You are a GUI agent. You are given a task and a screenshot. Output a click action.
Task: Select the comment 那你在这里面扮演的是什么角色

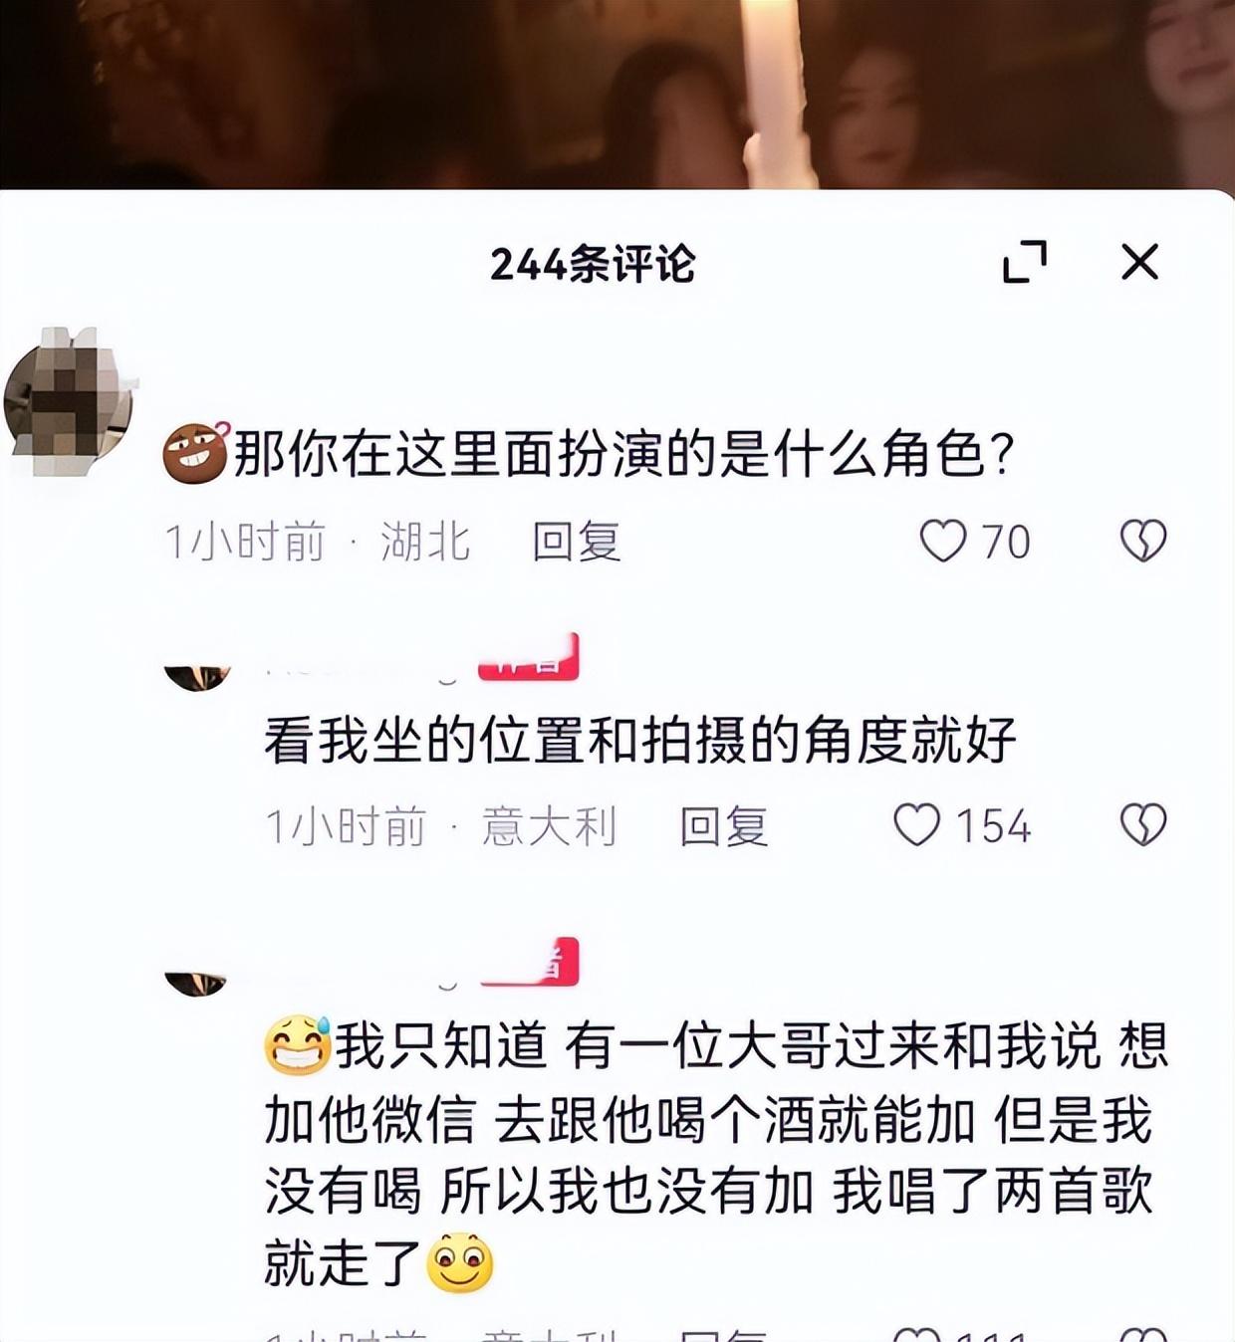point(623,455)
